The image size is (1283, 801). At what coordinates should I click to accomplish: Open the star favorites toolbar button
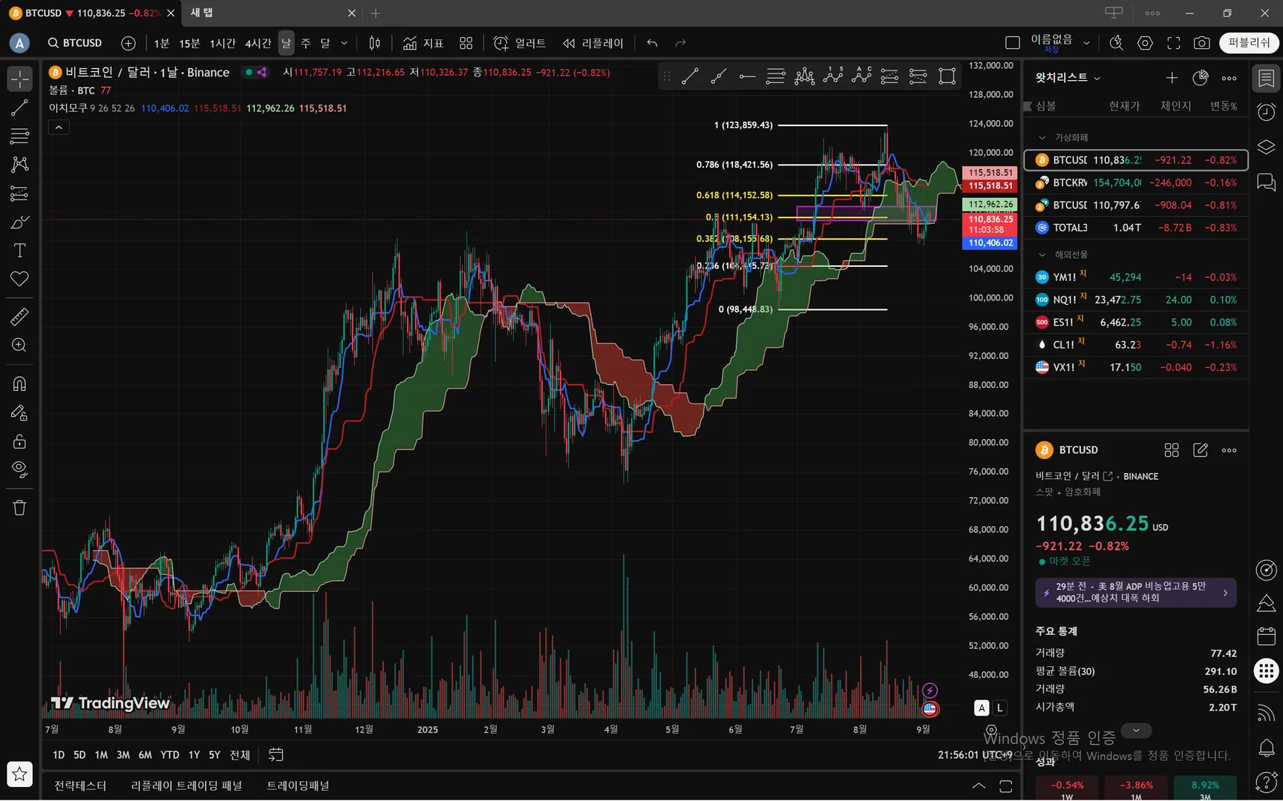pyautogui.click(x=20, y=774)
